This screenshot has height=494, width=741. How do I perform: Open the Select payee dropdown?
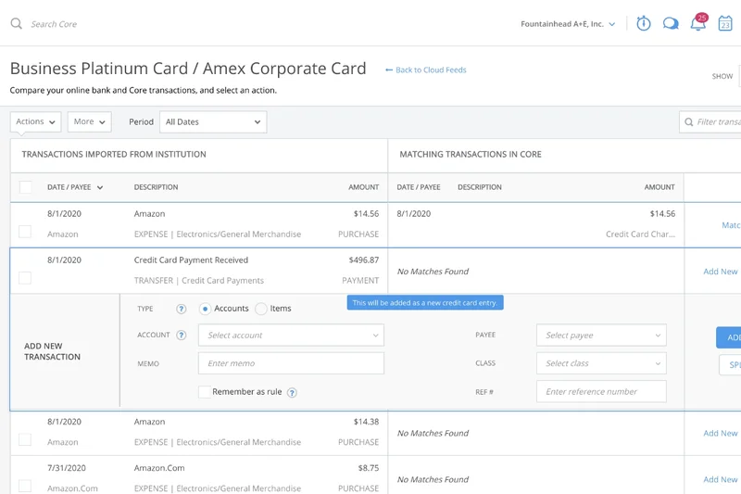point(601,336)
